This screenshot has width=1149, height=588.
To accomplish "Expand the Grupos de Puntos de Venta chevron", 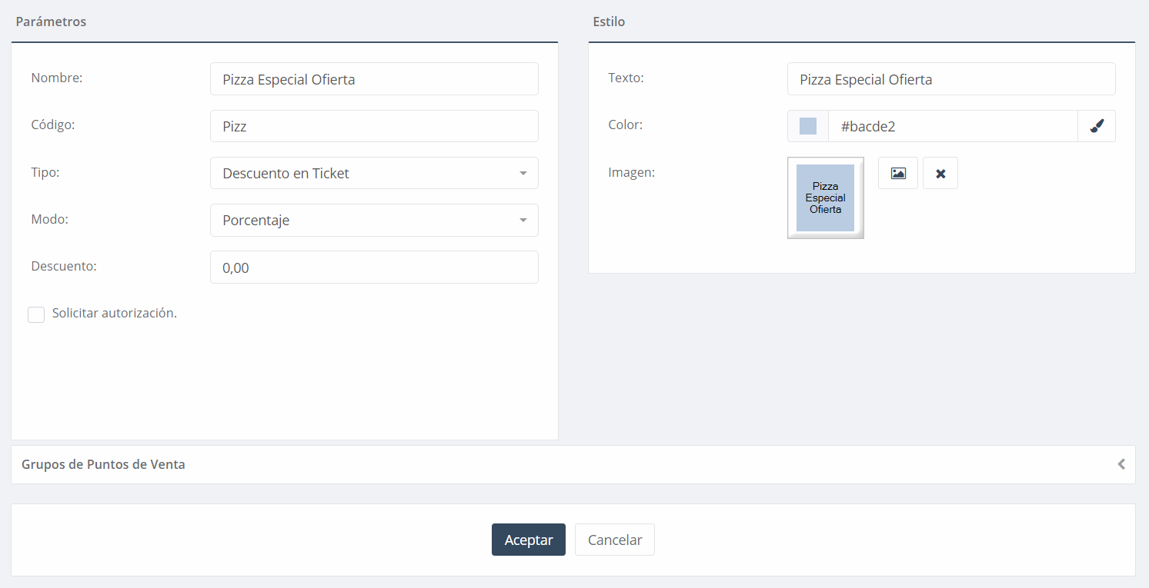I will (1121, 464).
